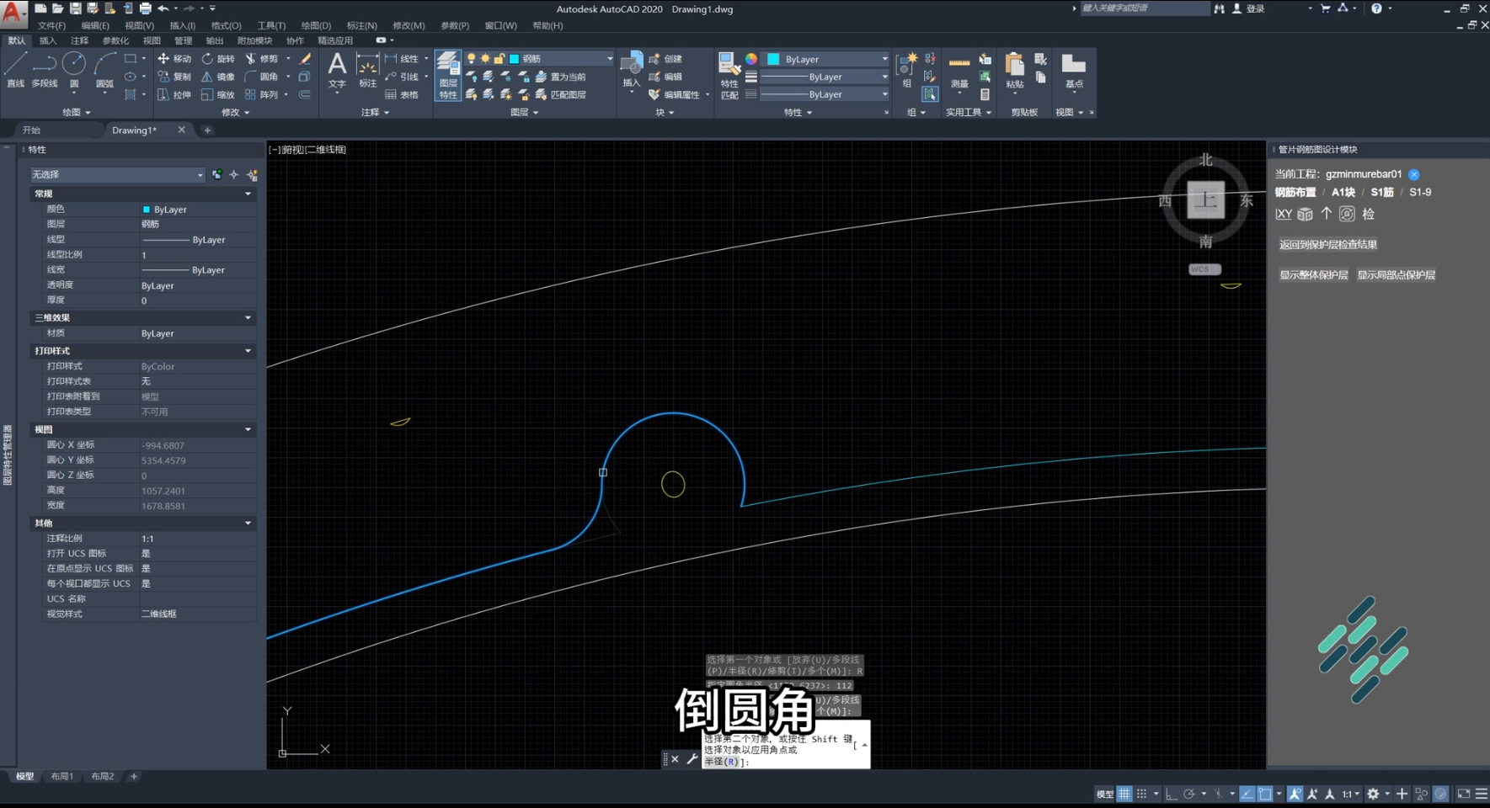The image size is (1490, 808).
Task: Toggle the layer lock icon in layer dropdown
Action: click(x=499, y=59)
